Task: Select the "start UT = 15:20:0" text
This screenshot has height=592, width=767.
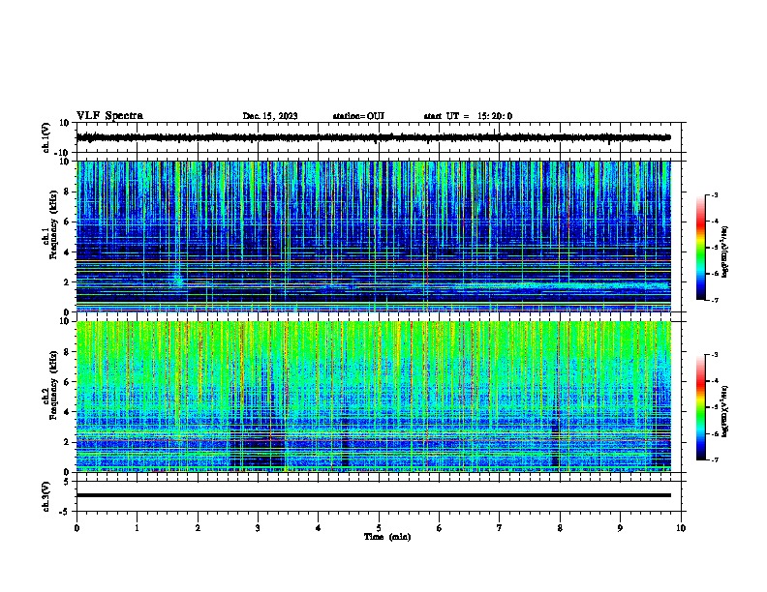Action: click(x=468, y=116)
